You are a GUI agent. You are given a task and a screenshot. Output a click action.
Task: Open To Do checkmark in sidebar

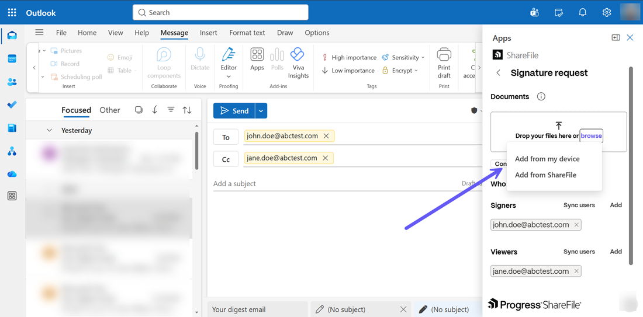click(x=12, y=105)
